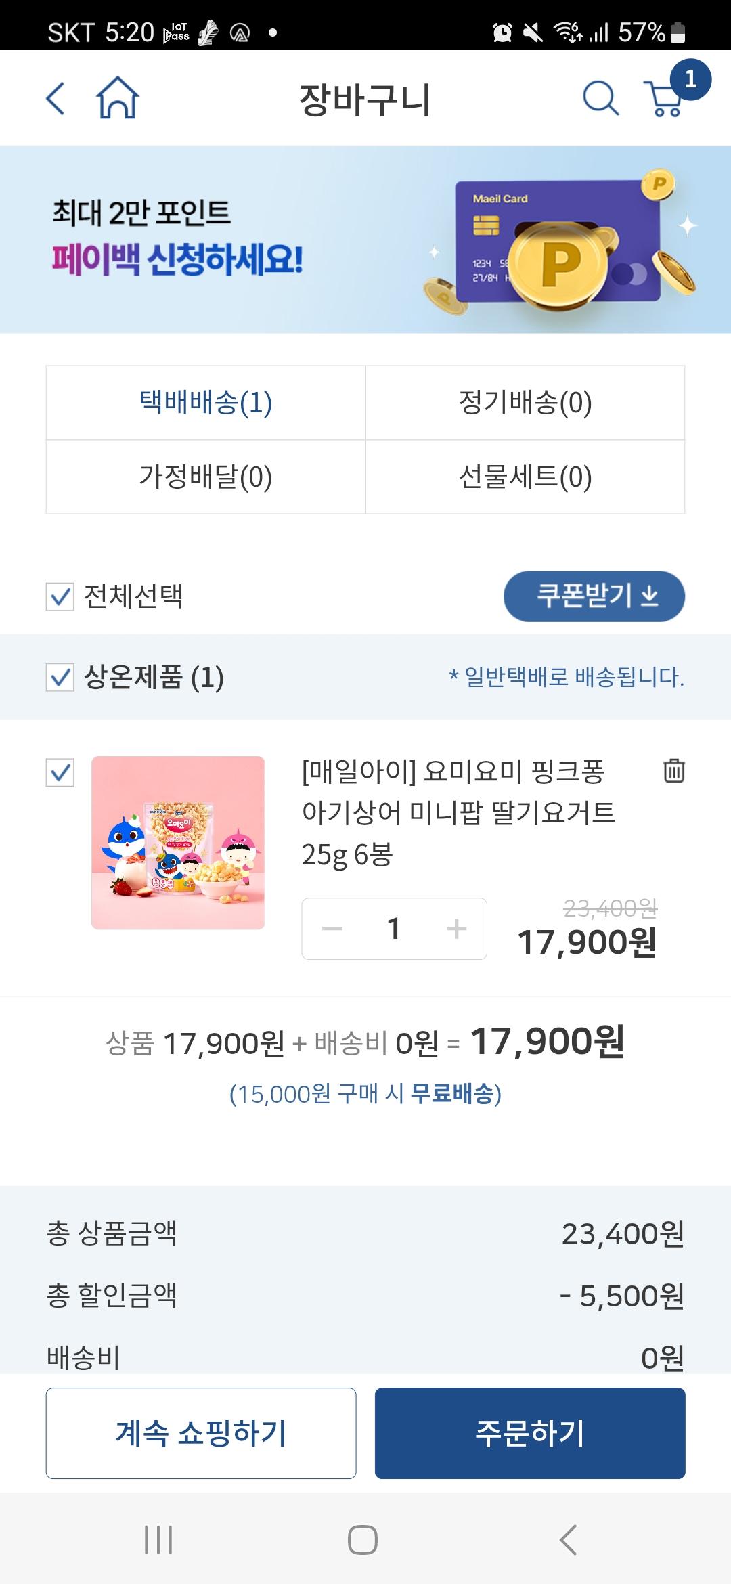Image resolution: width=731 pixels, height=1584 pixels.
Task: Uncheck the 상온제품 group checkbox
Action: pos(60,677)
